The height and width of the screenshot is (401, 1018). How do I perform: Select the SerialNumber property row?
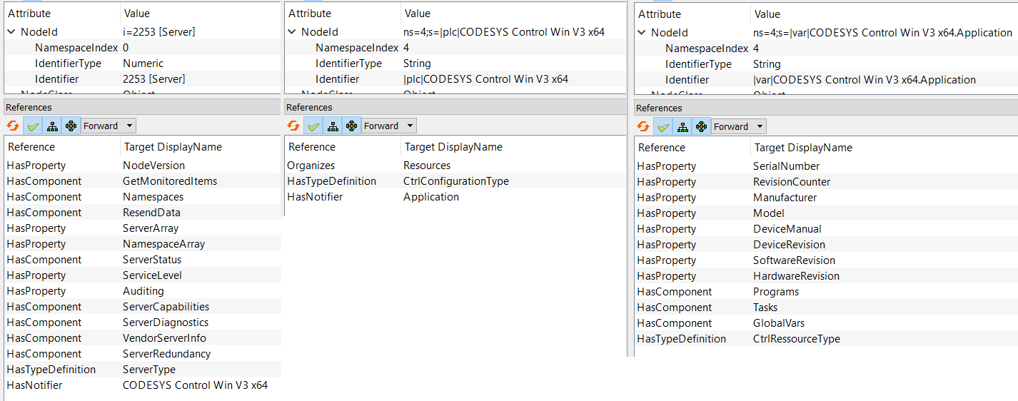tap(826, 166)
